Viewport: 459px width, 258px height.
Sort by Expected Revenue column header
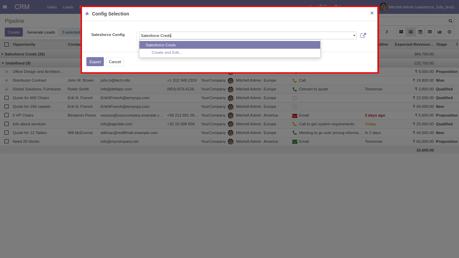point(414,44)
